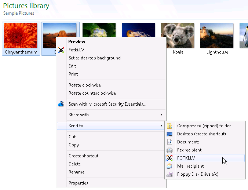Choose Preview from the context menu
The width and height of the screenshot is (248, 190).
point(77,42)
